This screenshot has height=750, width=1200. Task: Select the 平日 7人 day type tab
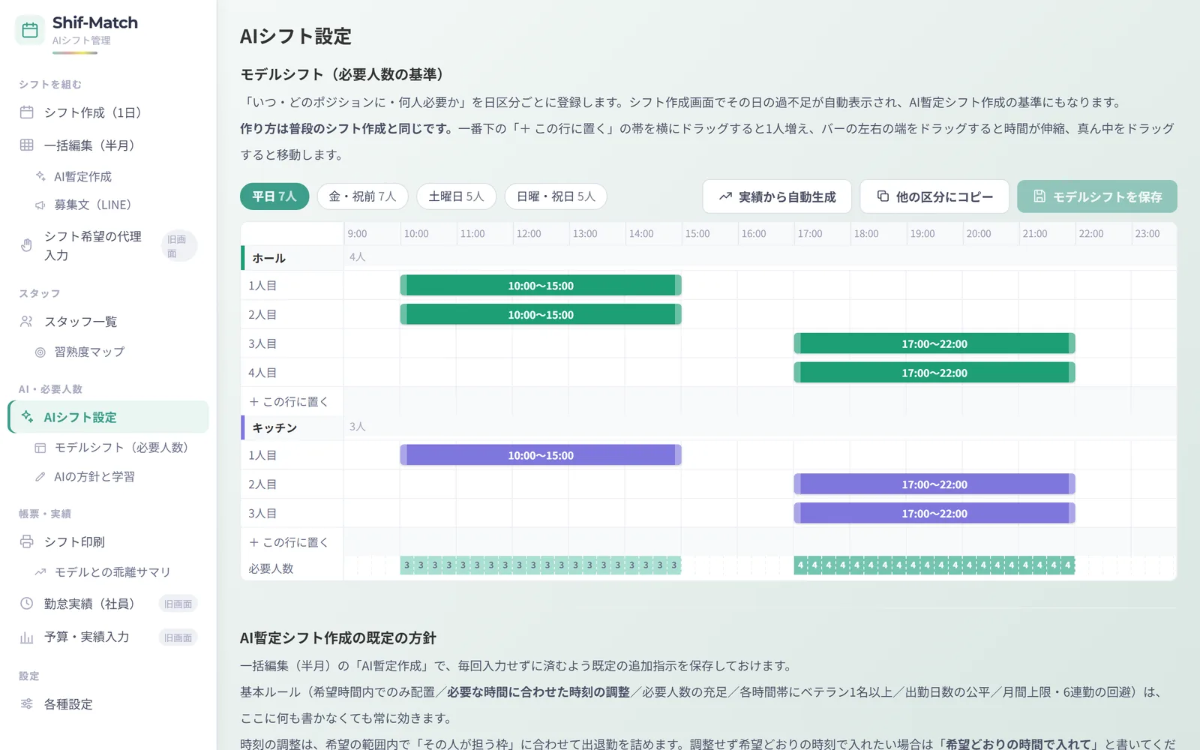point(274,196)
